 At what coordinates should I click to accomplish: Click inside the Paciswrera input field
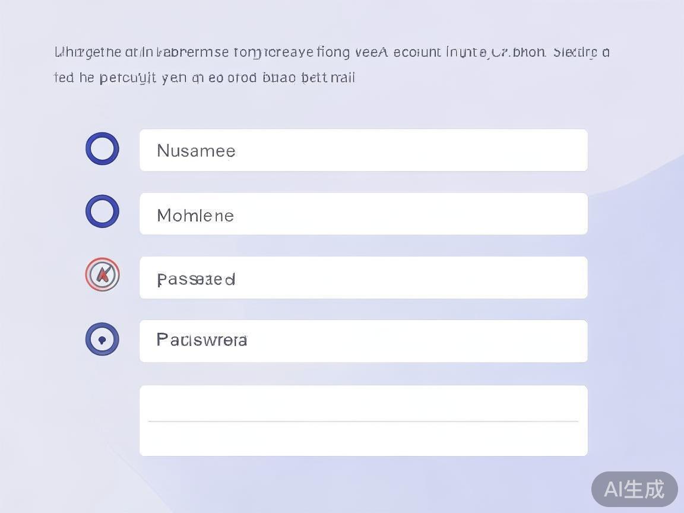click(x=363, y=341)
